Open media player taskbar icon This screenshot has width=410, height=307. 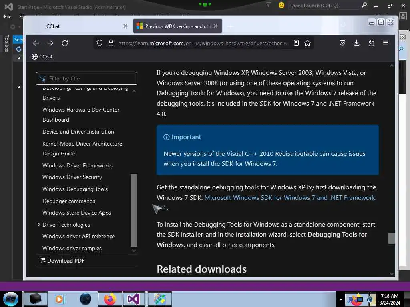click(60, 299)
